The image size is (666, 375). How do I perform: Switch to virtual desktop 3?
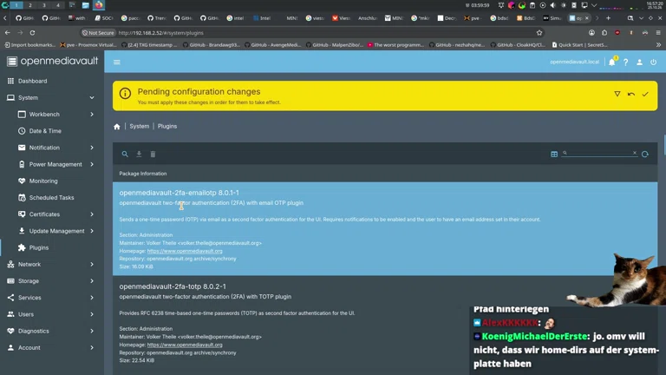coord(44,5)
